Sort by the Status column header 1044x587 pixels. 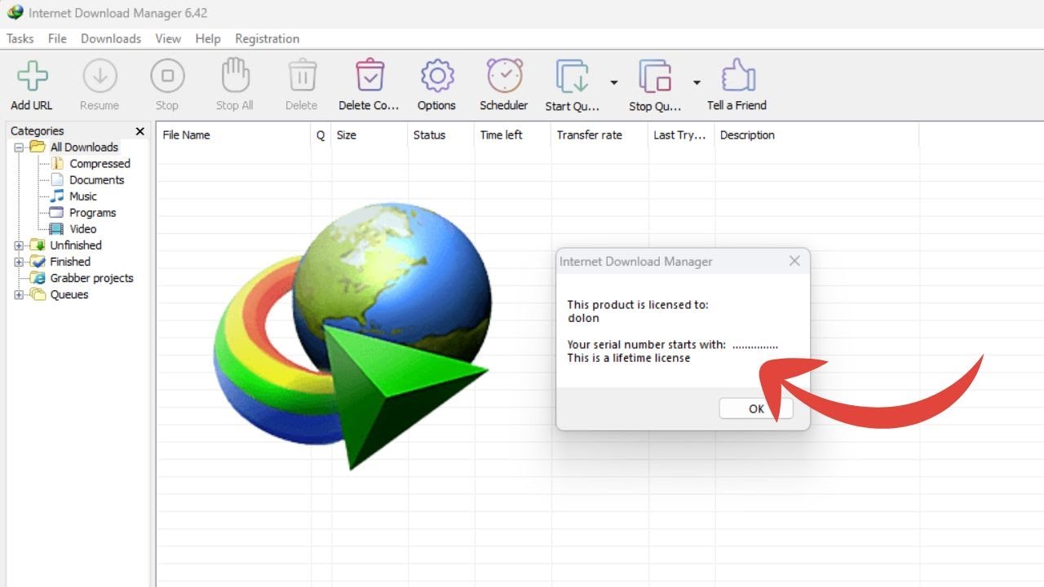coord(440,135)
